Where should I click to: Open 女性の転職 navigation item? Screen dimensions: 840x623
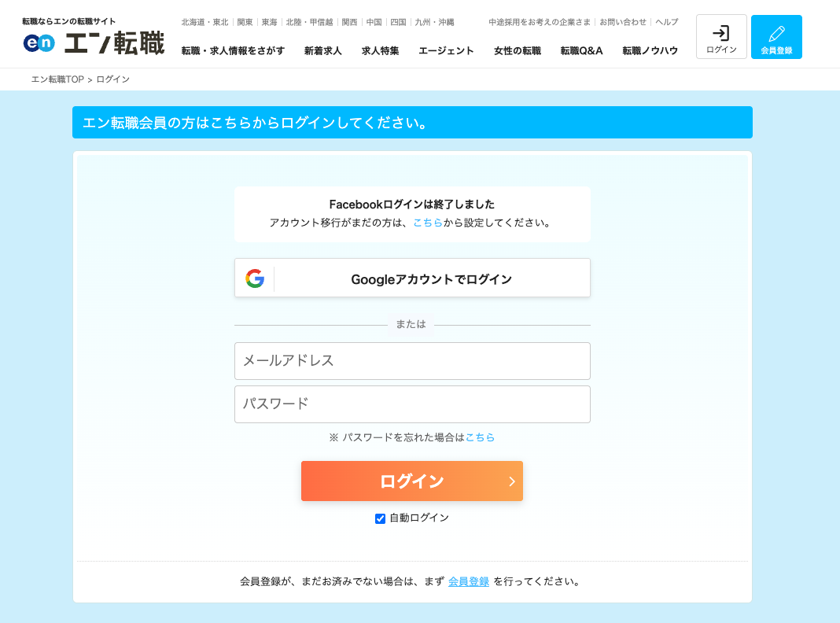pyautogui.click(x=517, y=51)
